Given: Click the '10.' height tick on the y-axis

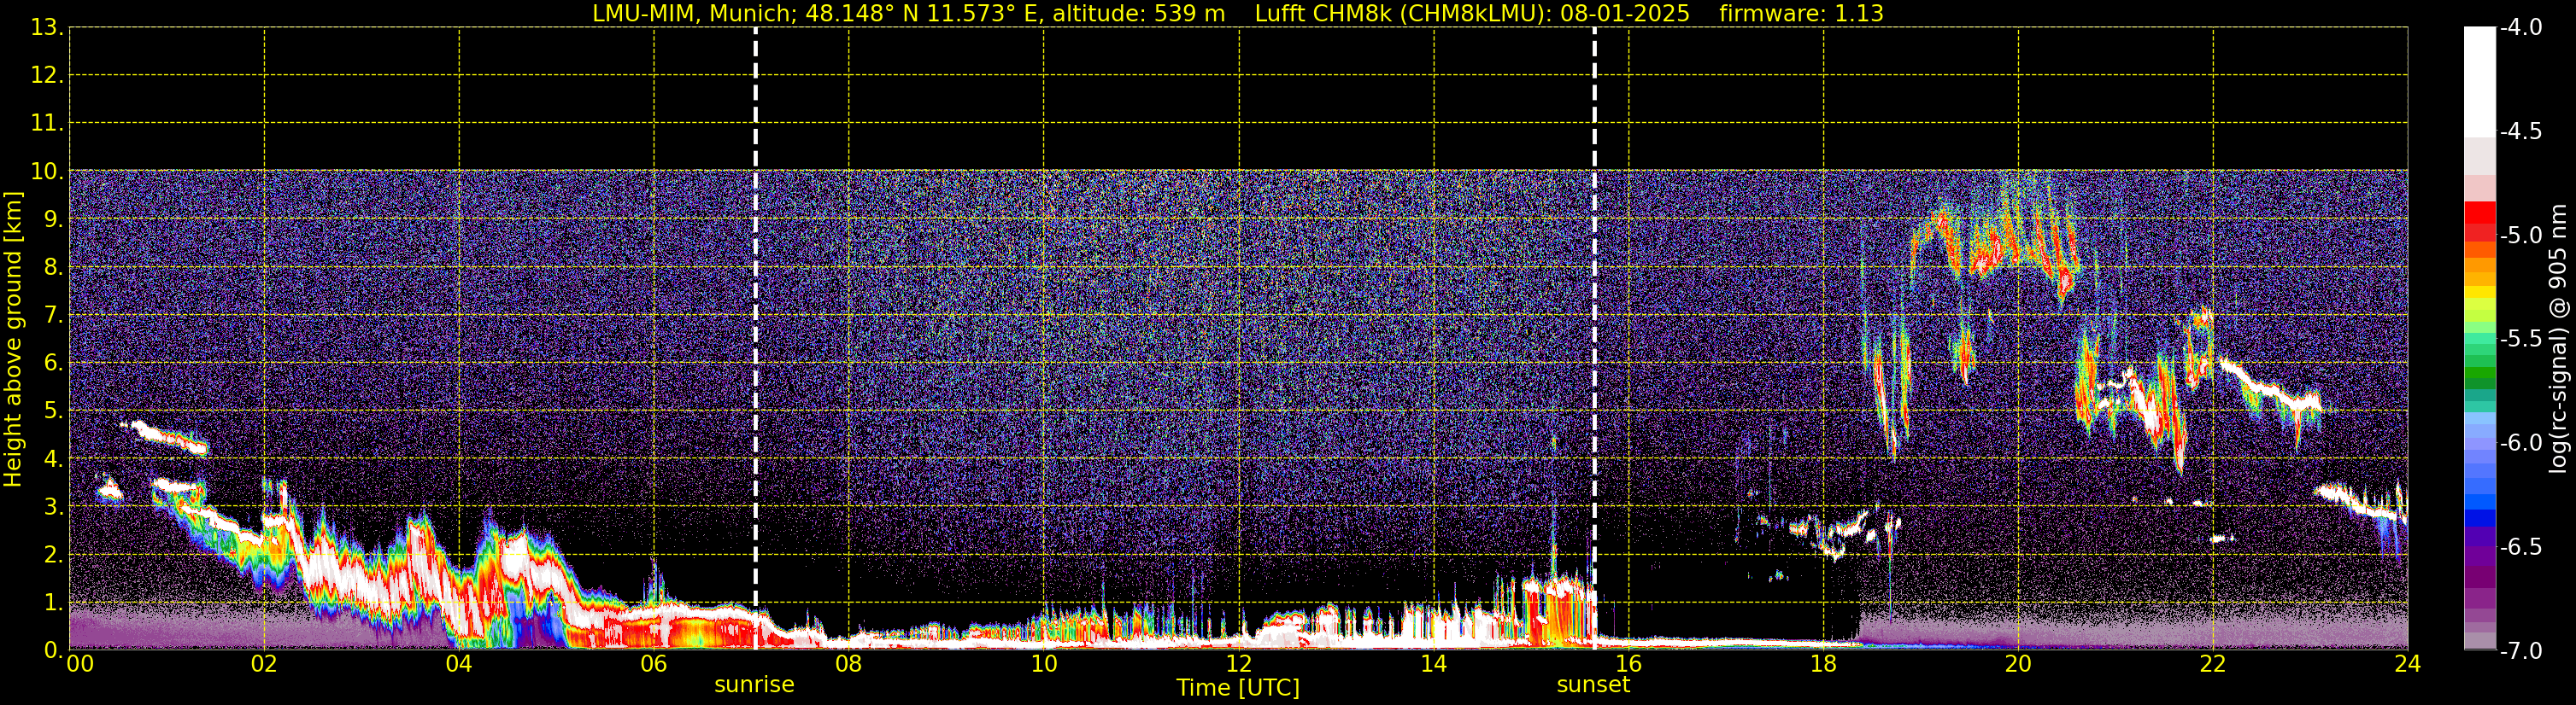Looking at the screenshot, I should pos(47,172).
